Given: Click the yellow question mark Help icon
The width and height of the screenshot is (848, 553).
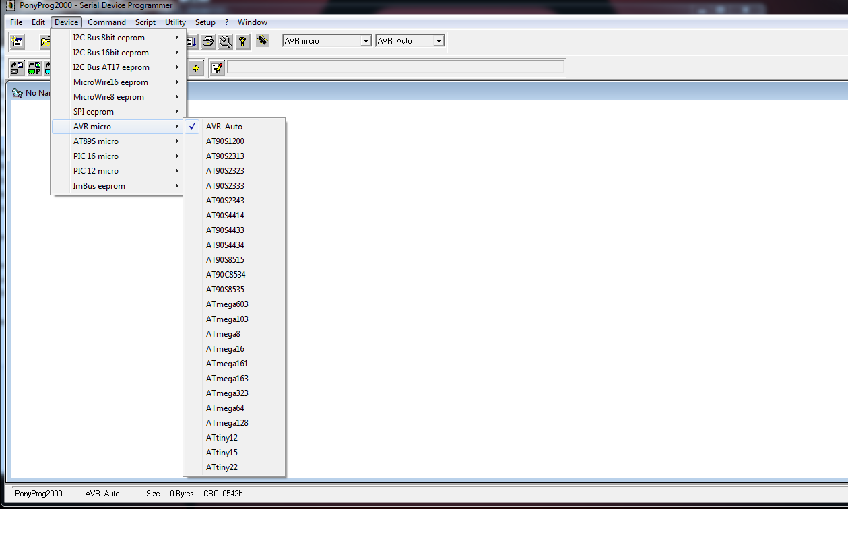Looking at the screenshot, I should tap(242, 42).
